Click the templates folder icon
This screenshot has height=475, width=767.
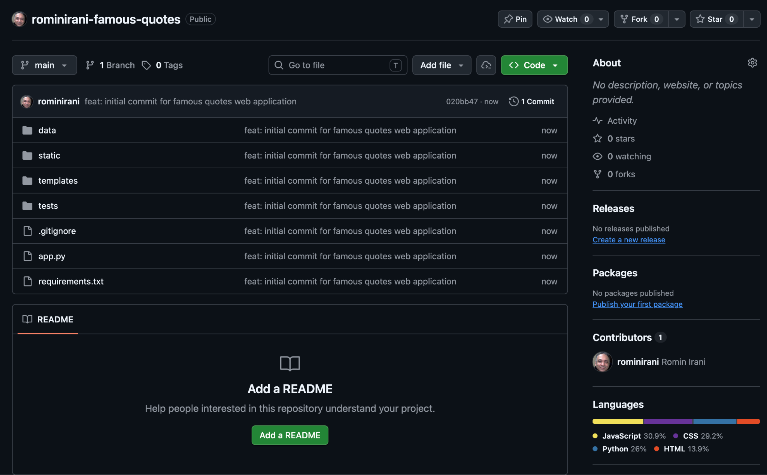coord(27,181)
